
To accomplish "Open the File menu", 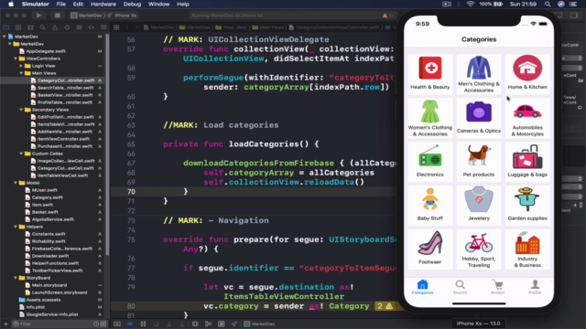I will [61, 4].
